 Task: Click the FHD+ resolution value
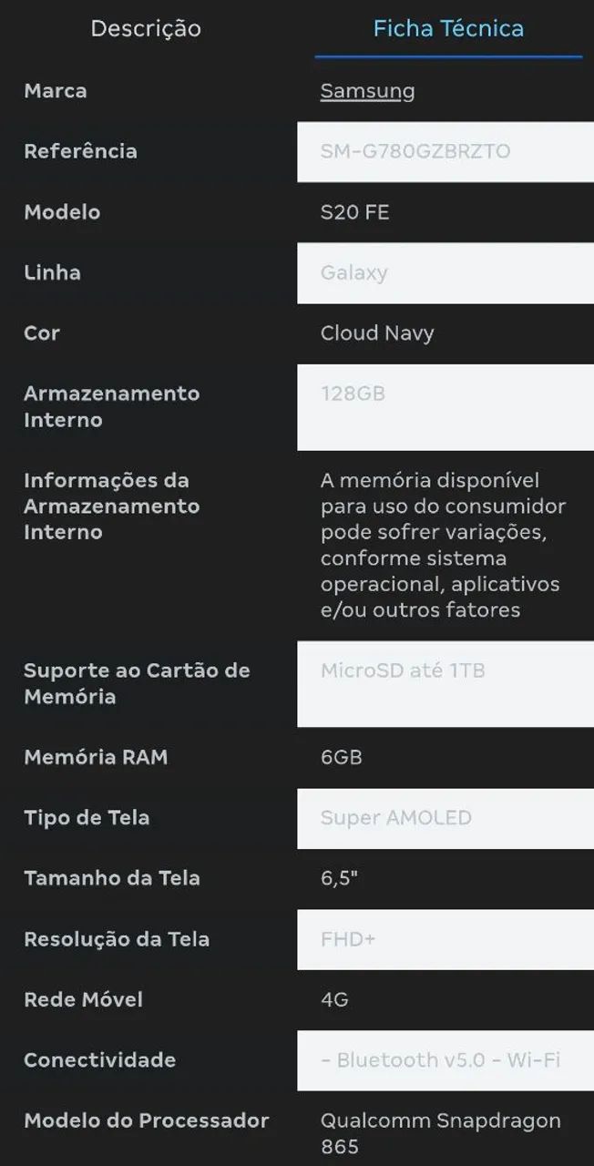point(348,939)
